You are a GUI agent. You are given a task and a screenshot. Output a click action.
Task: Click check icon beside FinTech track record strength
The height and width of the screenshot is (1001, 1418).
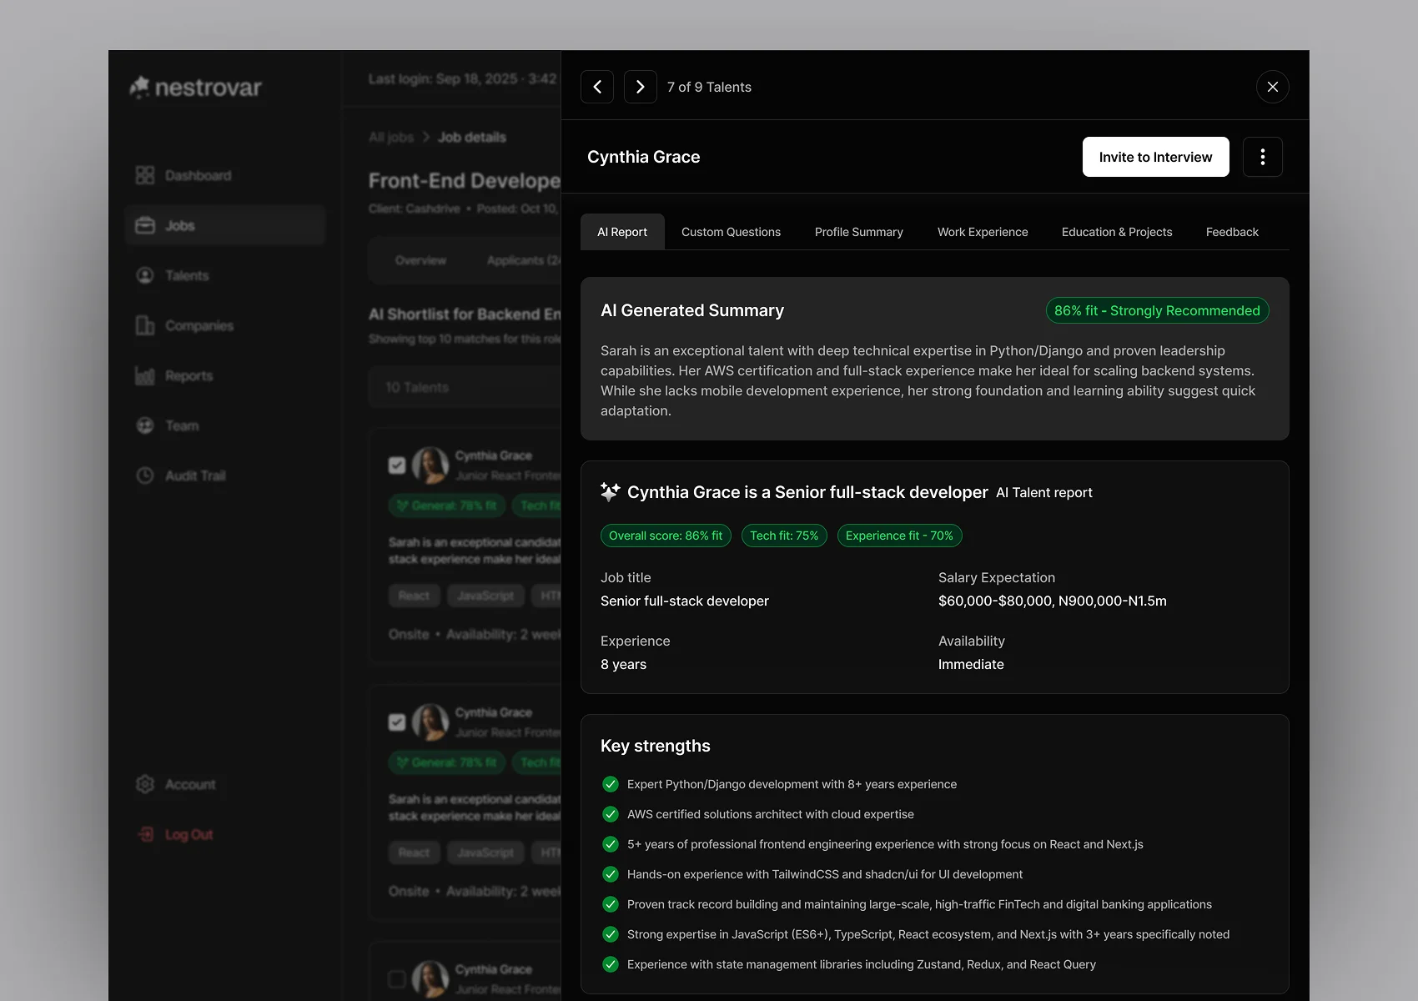[611, 904]
